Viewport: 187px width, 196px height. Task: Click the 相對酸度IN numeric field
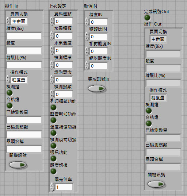click(99, 51)
